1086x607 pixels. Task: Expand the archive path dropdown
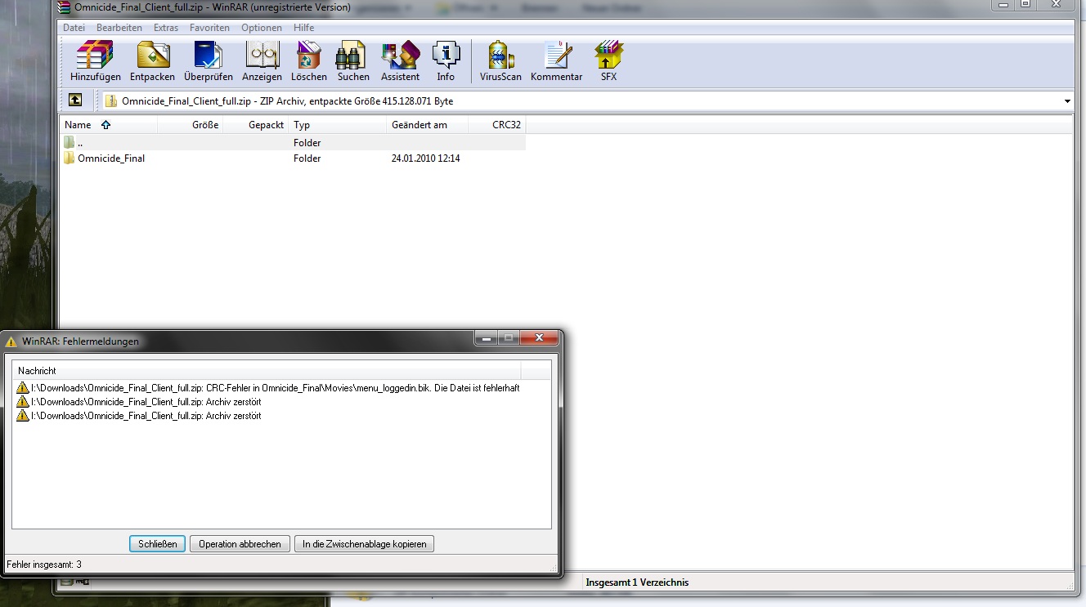click(x=1067, y=101)
